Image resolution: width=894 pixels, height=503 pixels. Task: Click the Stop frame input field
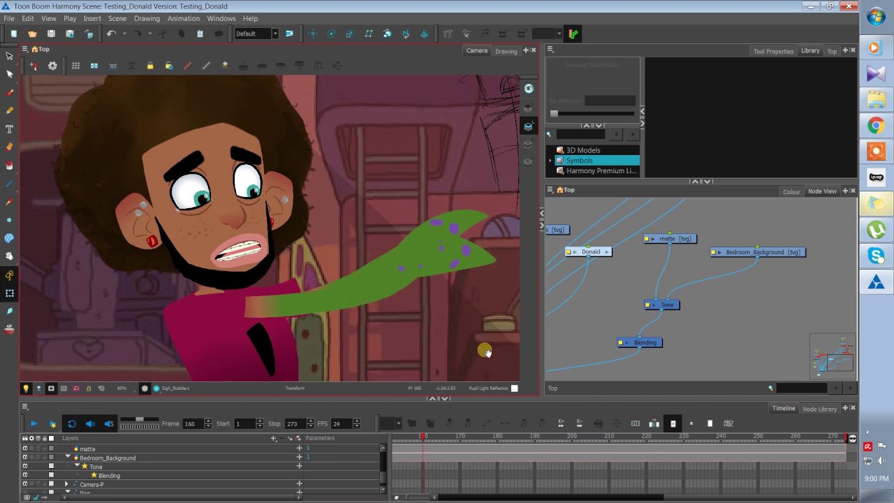coord(295,424)
